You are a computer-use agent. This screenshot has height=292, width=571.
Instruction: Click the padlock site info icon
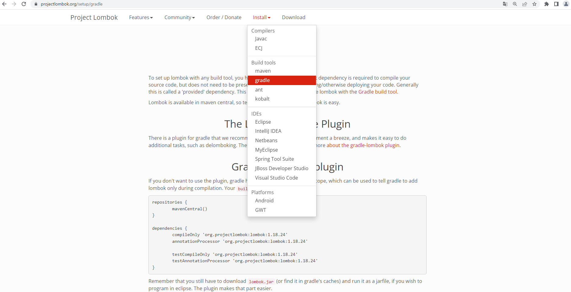coord(36,4)
